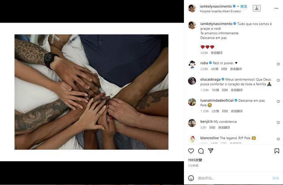Like olucasbraga's comment heart
Viewport: 283px width, 185px height.
click(278, 80)
